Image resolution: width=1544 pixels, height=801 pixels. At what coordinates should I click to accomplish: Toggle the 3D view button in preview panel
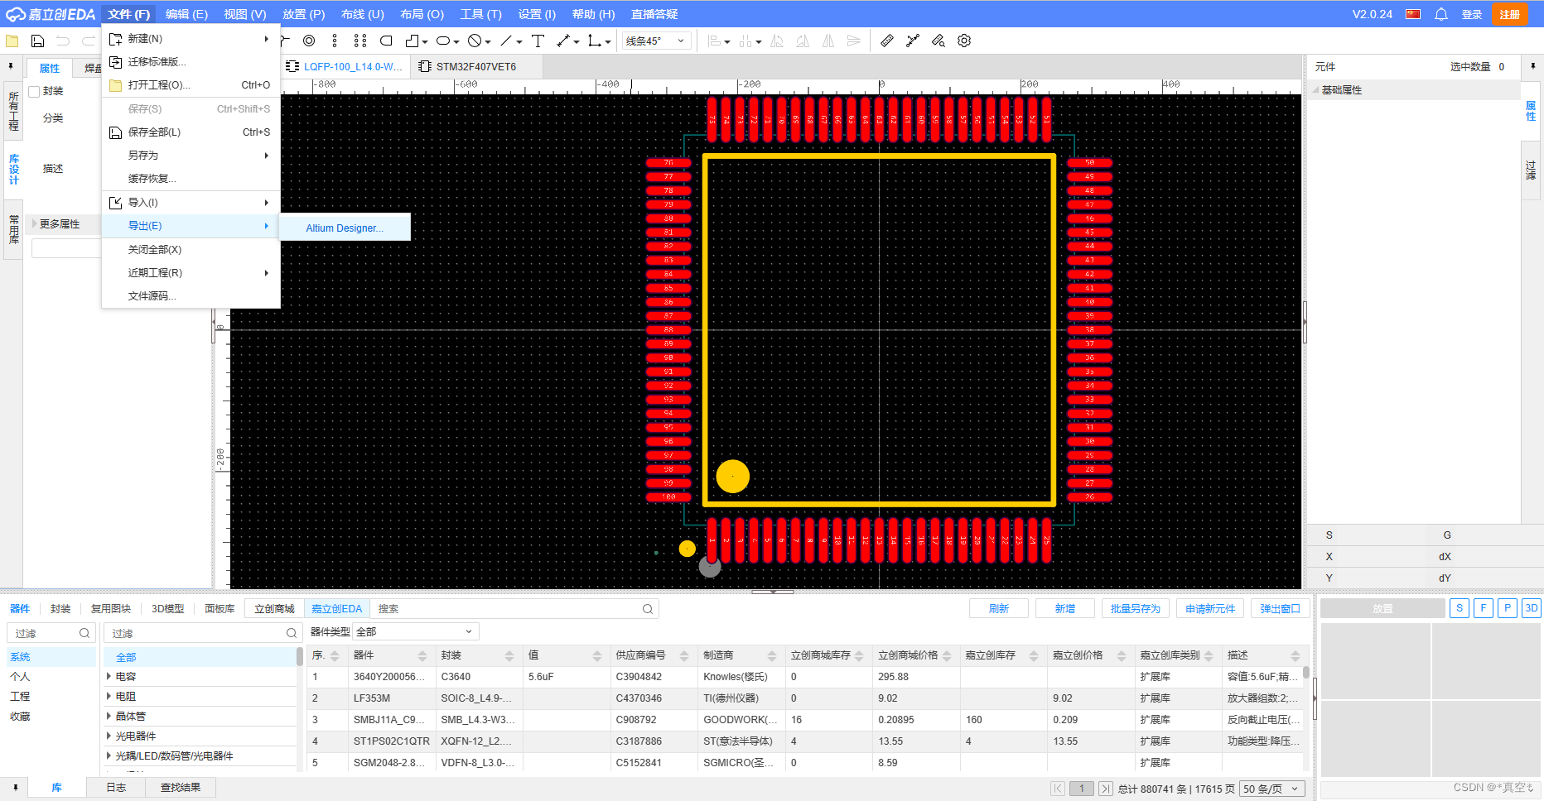(x=1532, y=608)
